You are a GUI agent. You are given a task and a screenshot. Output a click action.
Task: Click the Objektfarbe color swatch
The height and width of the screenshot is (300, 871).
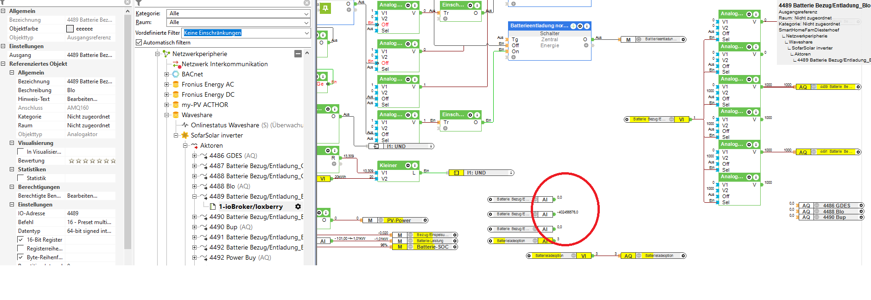[70, 29]
